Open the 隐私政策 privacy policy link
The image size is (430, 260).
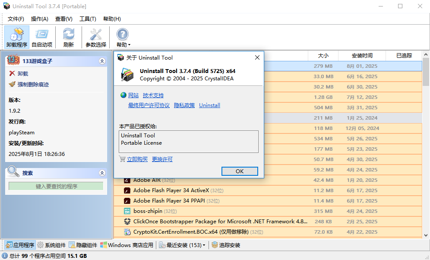pyautogui.click(x=184, y=105)
